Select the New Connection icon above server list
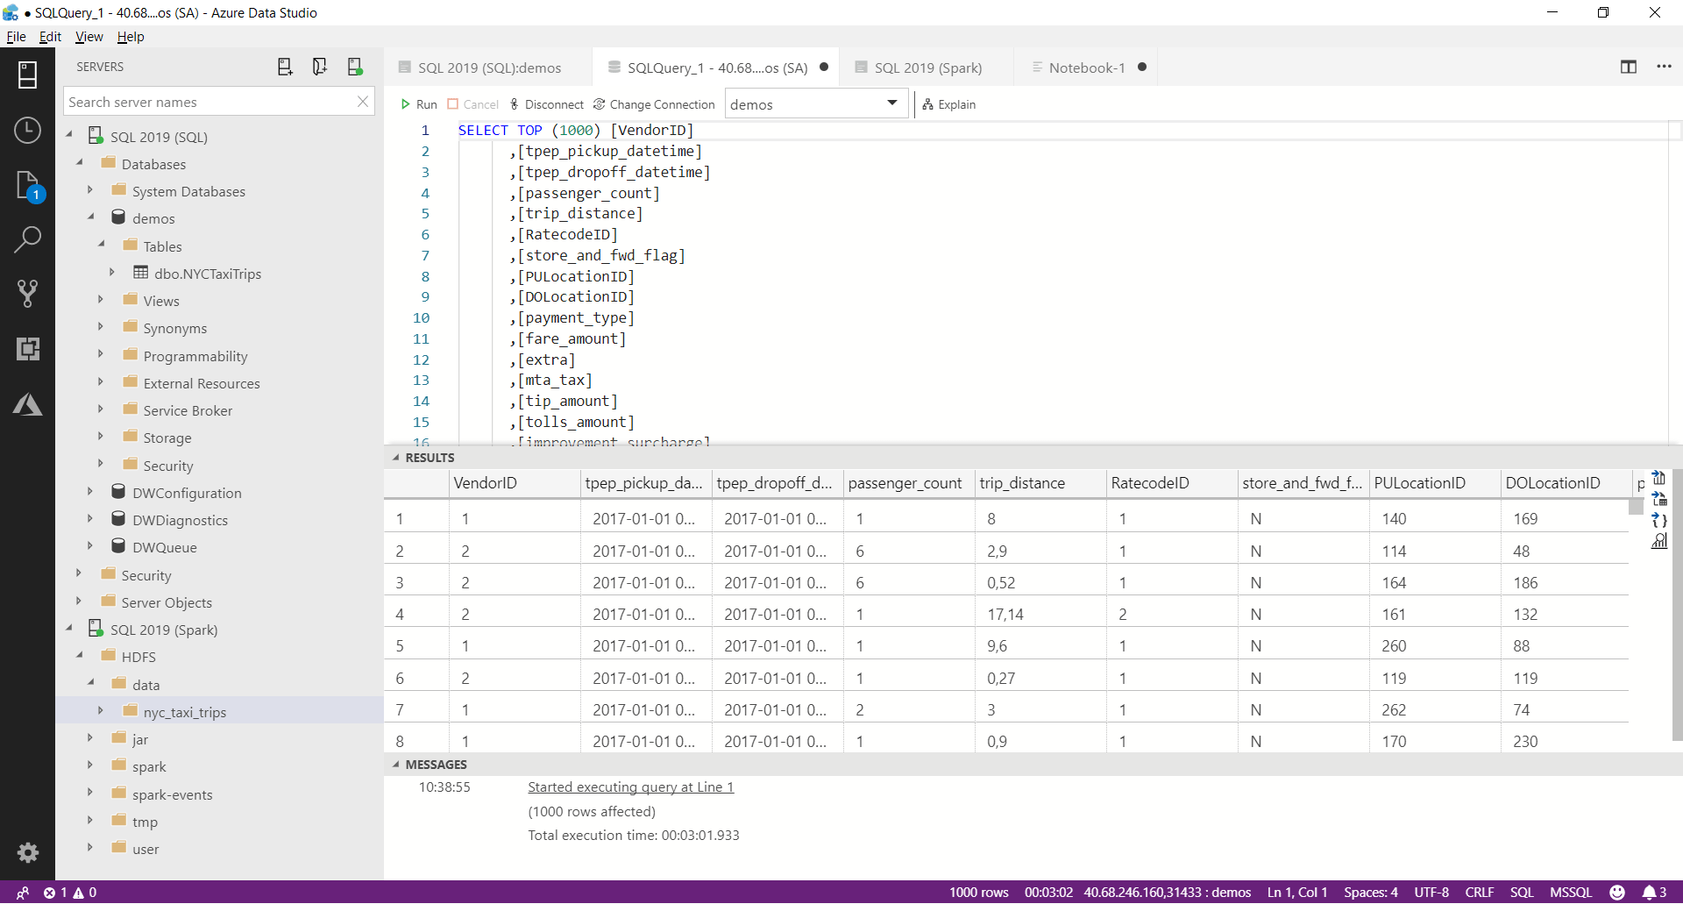Screen dimensions: 1683x904 coord(285,66)
